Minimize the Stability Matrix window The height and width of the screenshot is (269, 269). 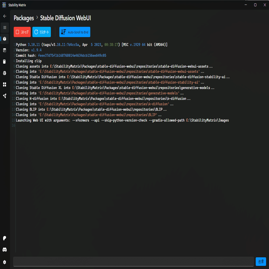[x=246, y=5]
